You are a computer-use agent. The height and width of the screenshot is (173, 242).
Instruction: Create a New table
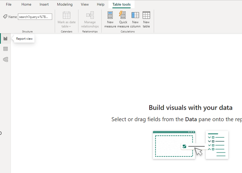coord(146,20)
